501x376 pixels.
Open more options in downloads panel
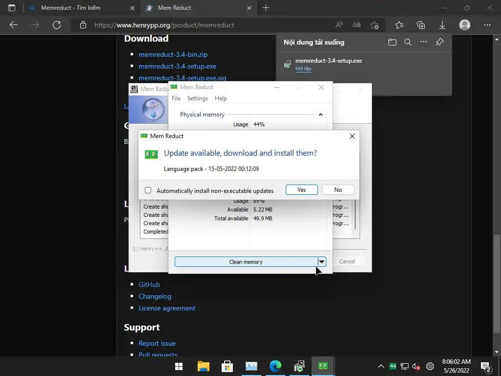pos(424,42)
